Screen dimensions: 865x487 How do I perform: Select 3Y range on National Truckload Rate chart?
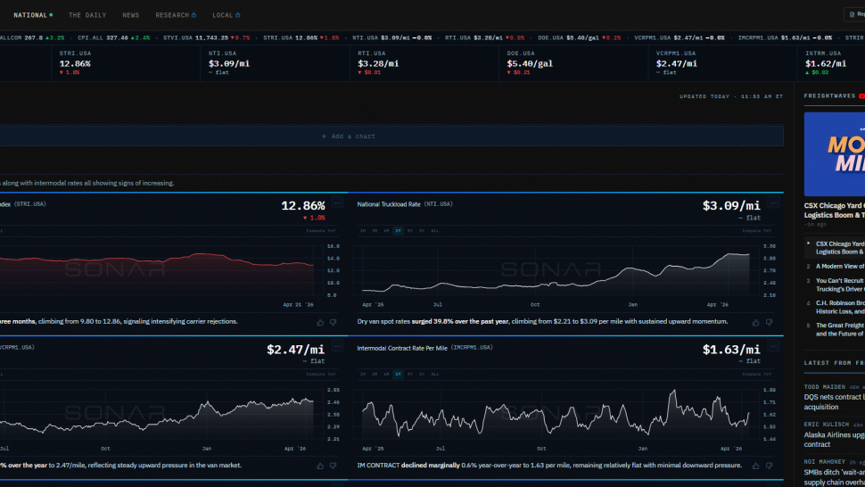click(410, 230)
